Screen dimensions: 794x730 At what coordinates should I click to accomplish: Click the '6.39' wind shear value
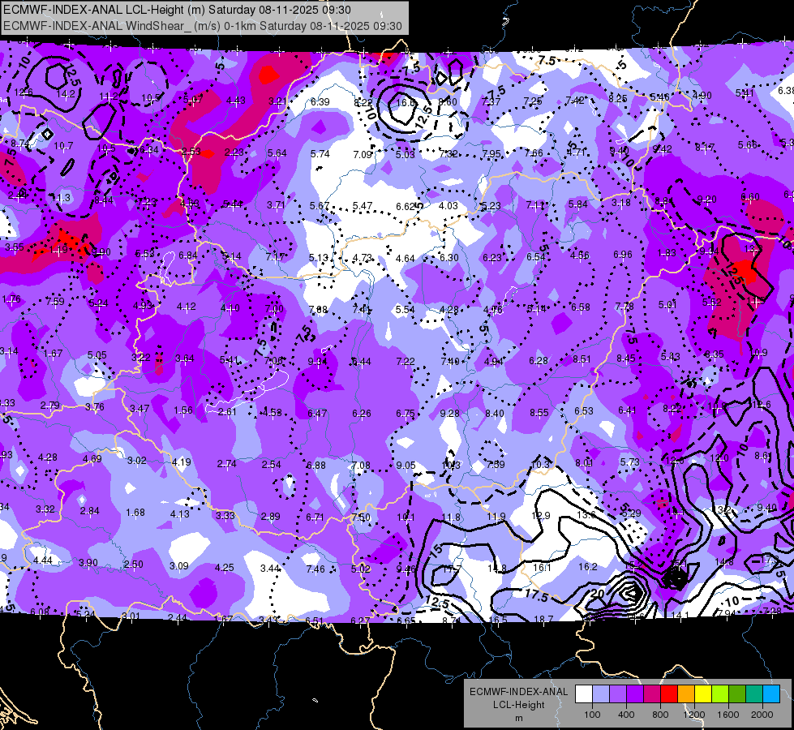click(x=320, y=102)
